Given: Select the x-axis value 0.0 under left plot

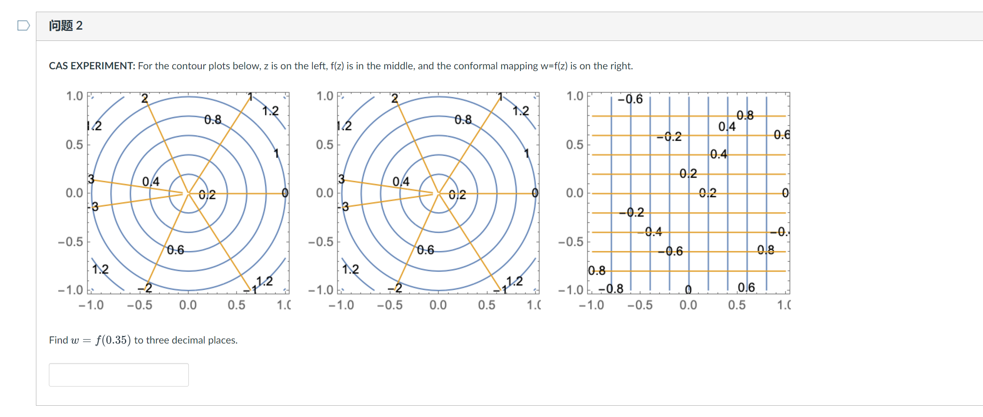Looking at the screenshot, I should (188, 304).
